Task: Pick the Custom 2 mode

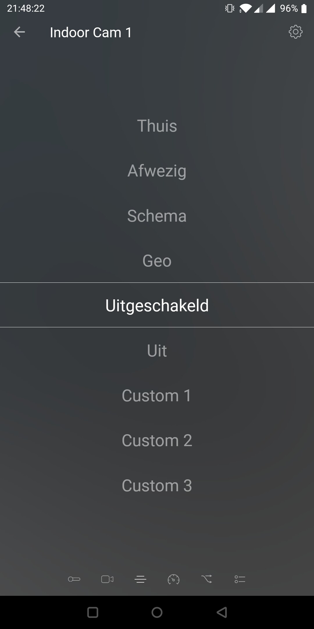Action: tap(157, 440)
